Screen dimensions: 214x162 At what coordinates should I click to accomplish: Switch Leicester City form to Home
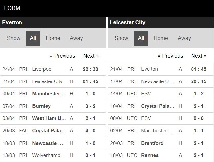point(161,38)
